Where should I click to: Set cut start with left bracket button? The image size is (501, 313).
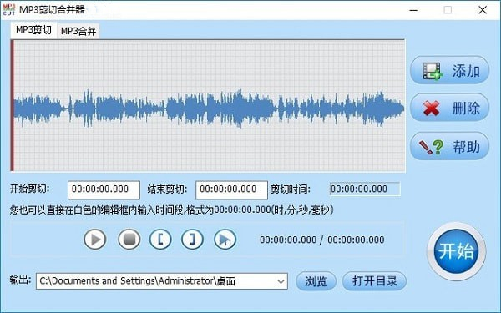point(160,239)
